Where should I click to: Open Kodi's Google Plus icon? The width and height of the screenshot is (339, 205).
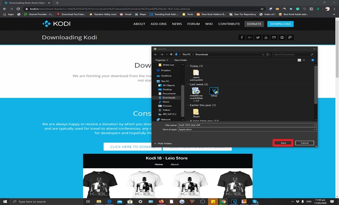250,37
